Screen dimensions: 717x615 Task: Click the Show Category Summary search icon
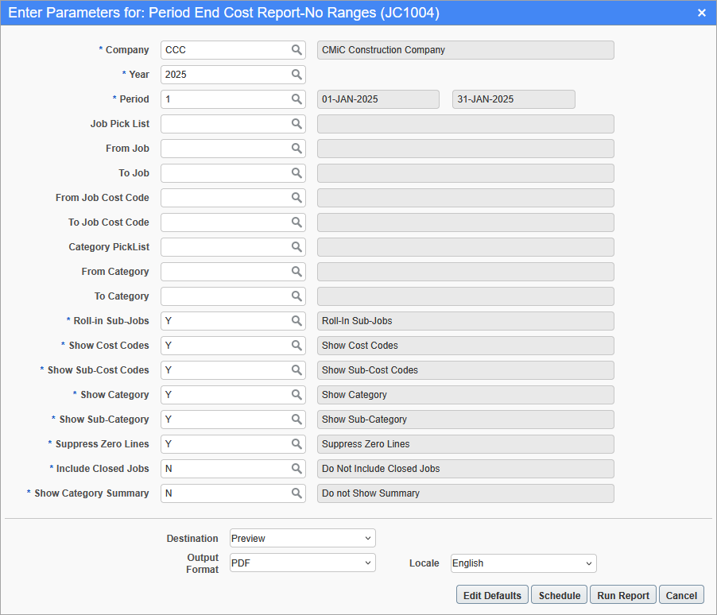[x=296, y=493]
